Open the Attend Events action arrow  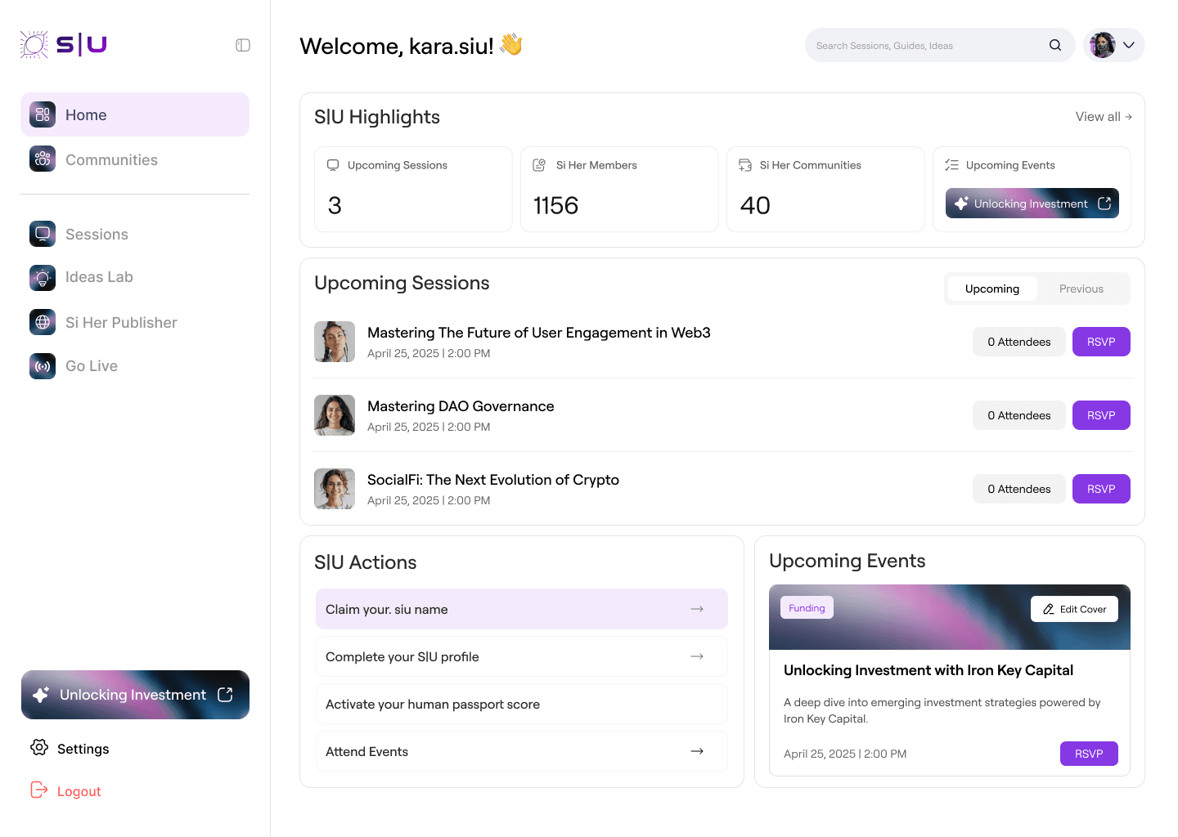[697, 751]
